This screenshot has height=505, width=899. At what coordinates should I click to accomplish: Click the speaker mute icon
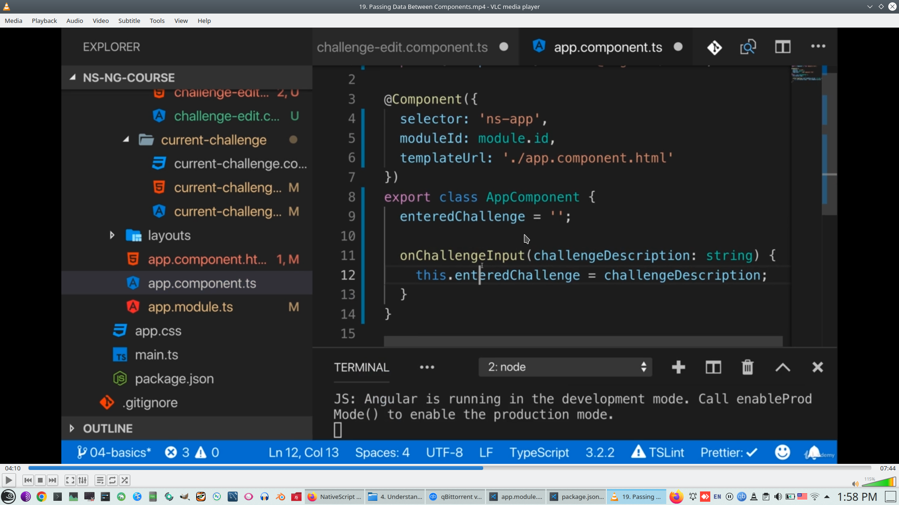pos(855,483)
